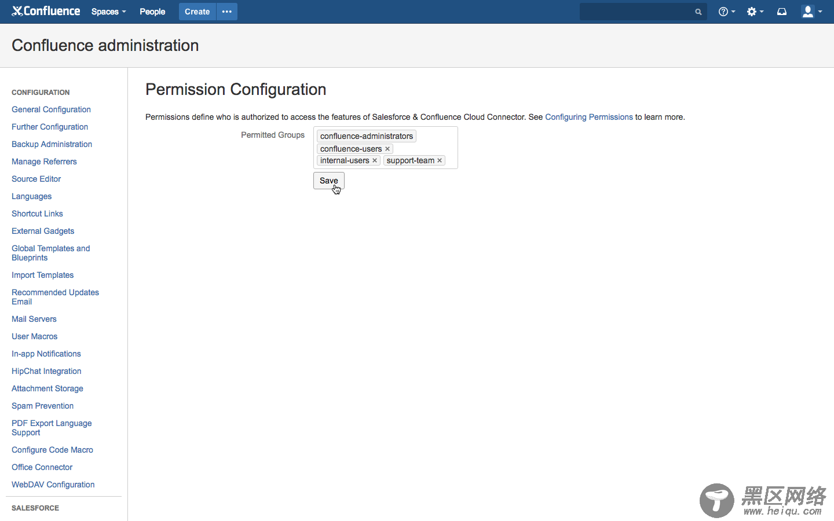The width and height of the screenshot is (834, 521).
Task: Open the Source Editor settings
Action: pos(36,179)
